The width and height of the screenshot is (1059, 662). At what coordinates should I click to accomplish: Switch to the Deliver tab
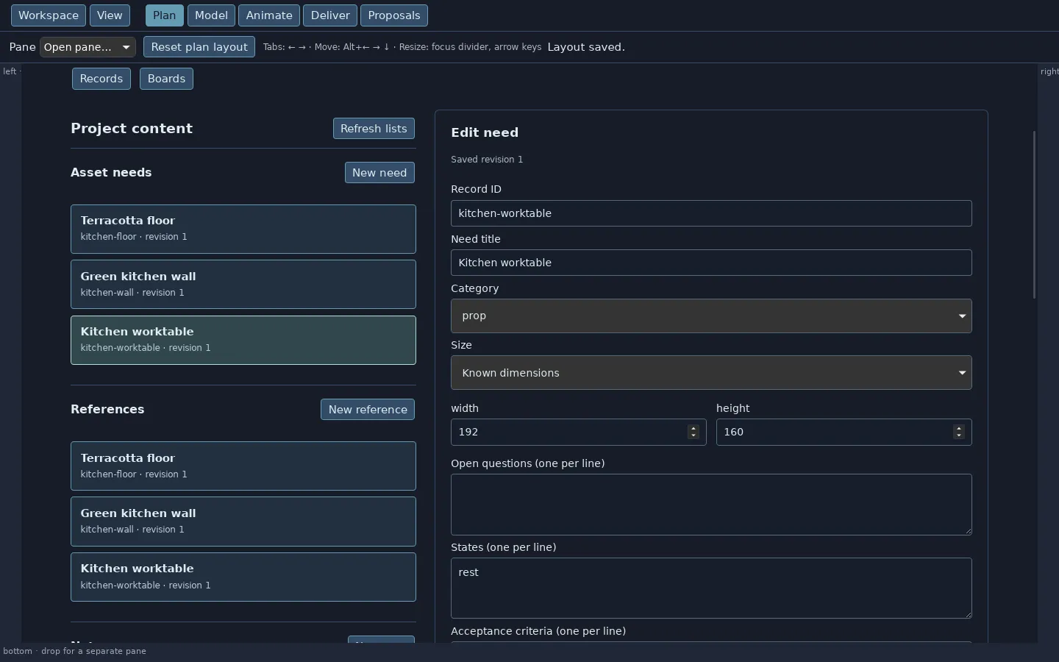coord(330,15)
